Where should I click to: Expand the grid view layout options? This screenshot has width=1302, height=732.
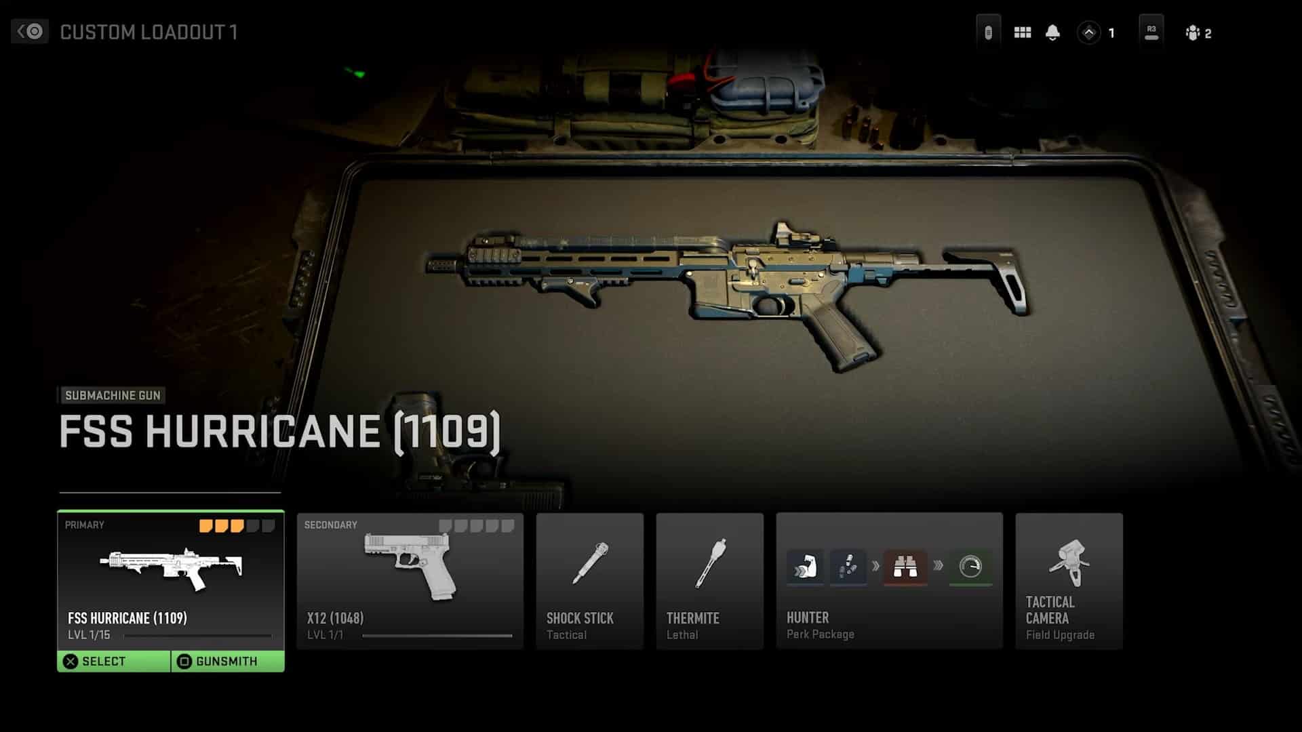click(x=1022, y=32)
